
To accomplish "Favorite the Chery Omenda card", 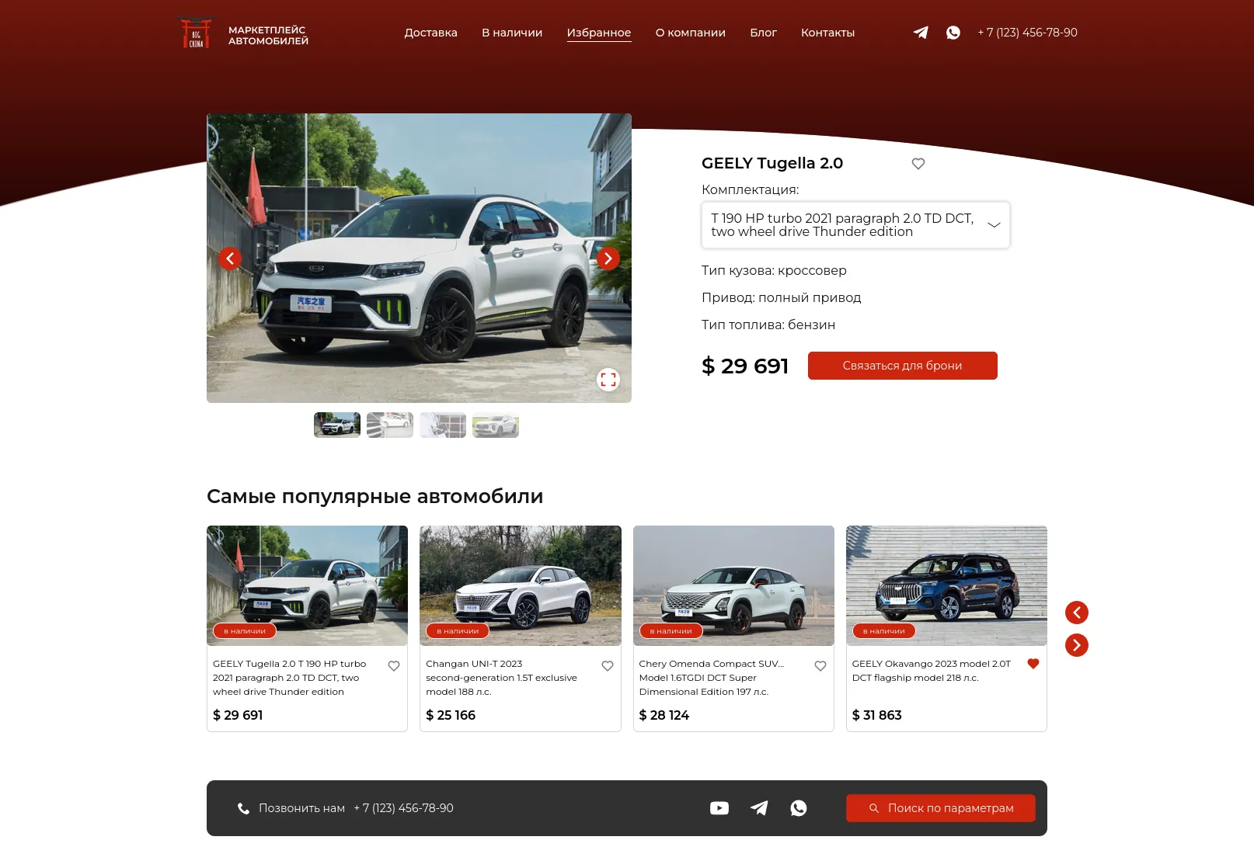I will coord(820,666).
